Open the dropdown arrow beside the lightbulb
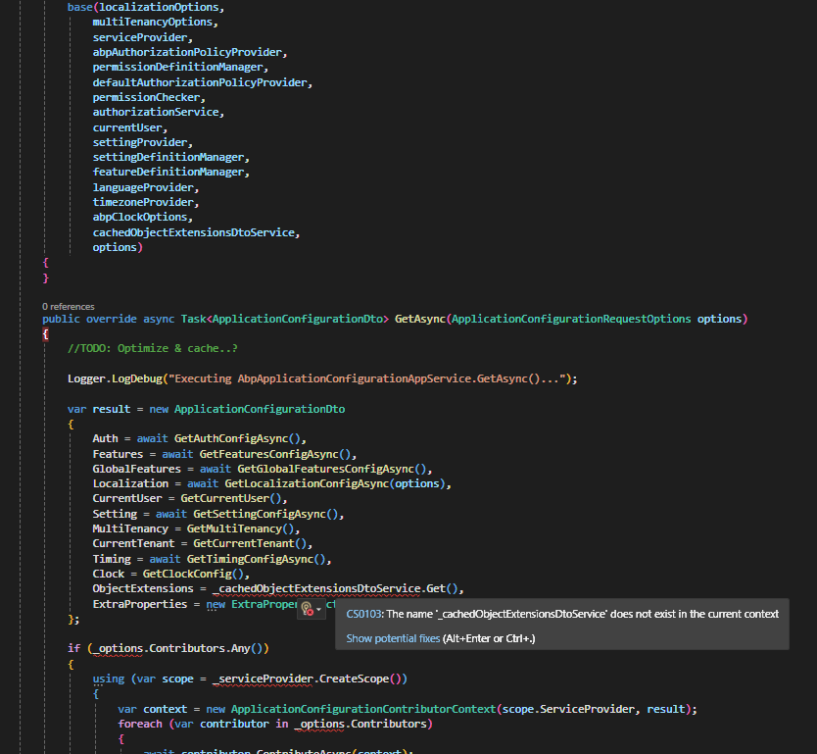The width and height of the screenshot is (817, 754). pos(319,610)
